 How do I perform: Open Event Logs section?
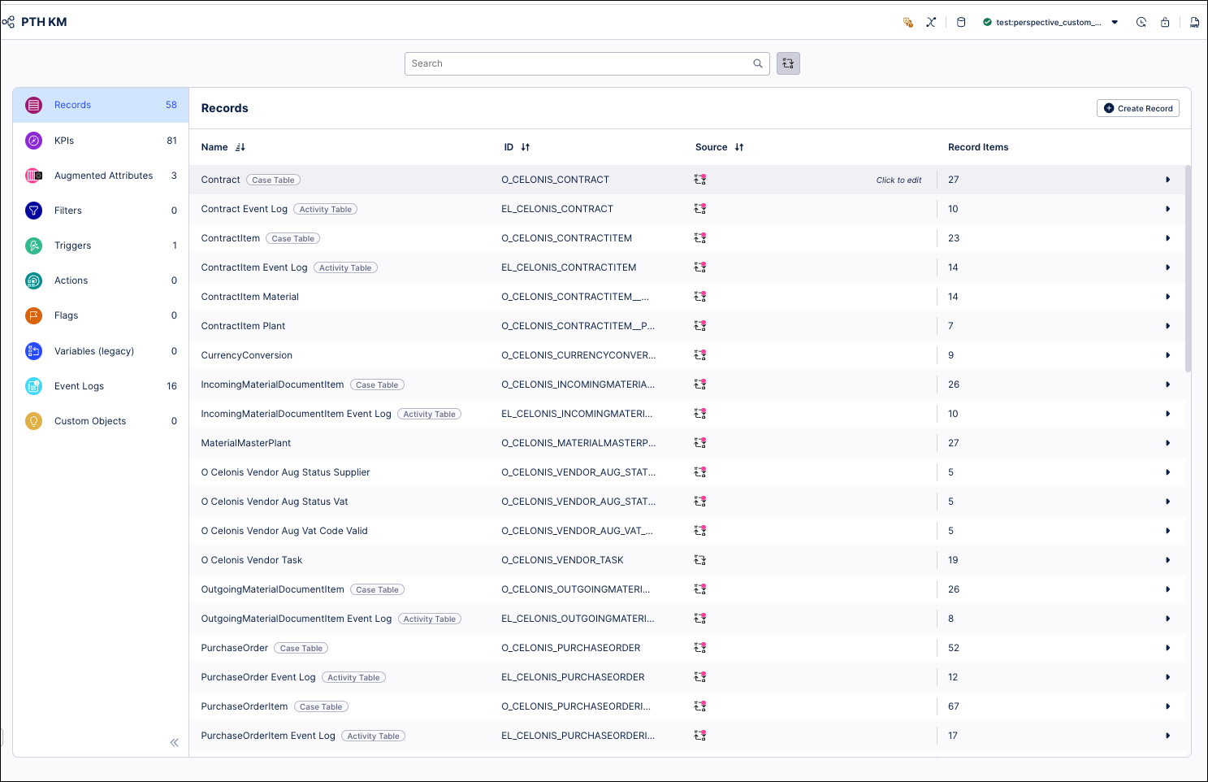tap(101, 386)
